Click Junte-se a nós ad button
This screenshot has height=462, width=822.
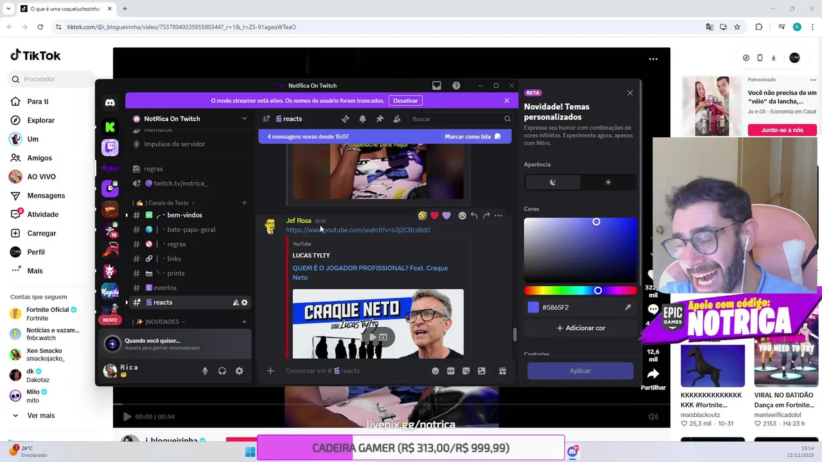tap(782, 130)
